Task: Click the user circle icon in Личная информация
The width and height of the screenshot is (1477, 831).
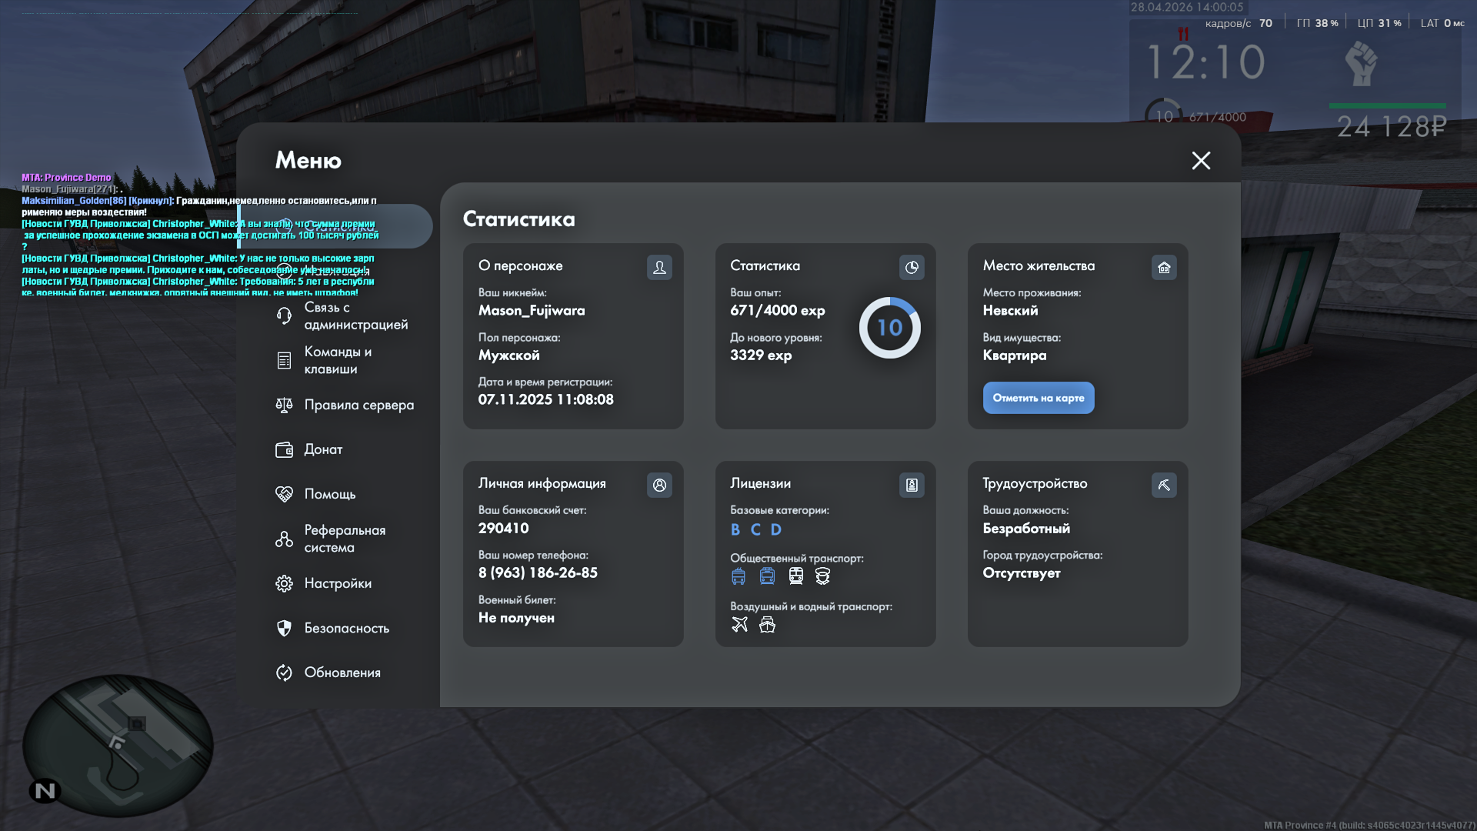Action: tap(659, 485)
